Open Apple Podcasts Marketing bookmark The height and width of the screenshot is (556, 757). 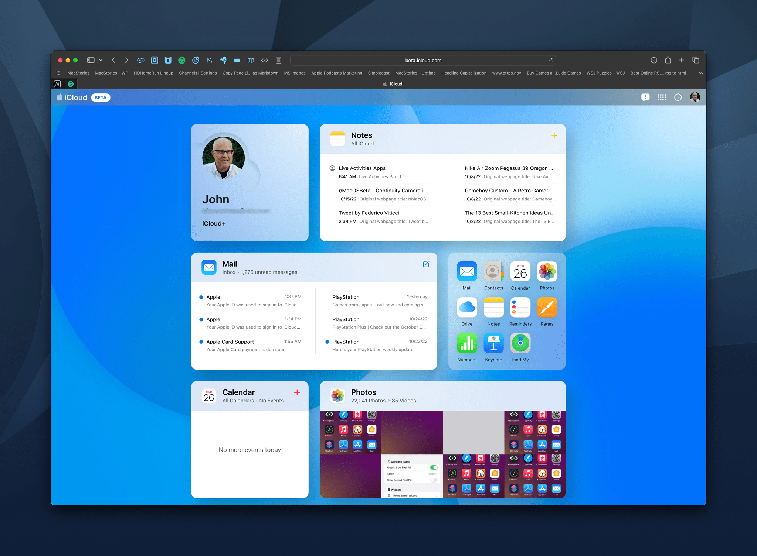pyautogui.click(x=337, y=73)
